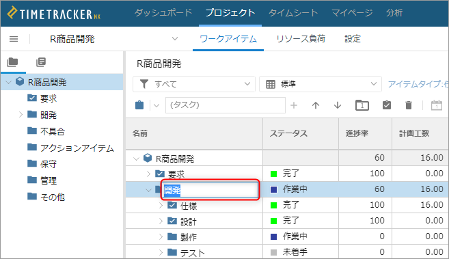The height and width of the screenshot is (259, 449).
Task: Click the アイテムタイプ filter link
Action: click(x=418, y=84)
